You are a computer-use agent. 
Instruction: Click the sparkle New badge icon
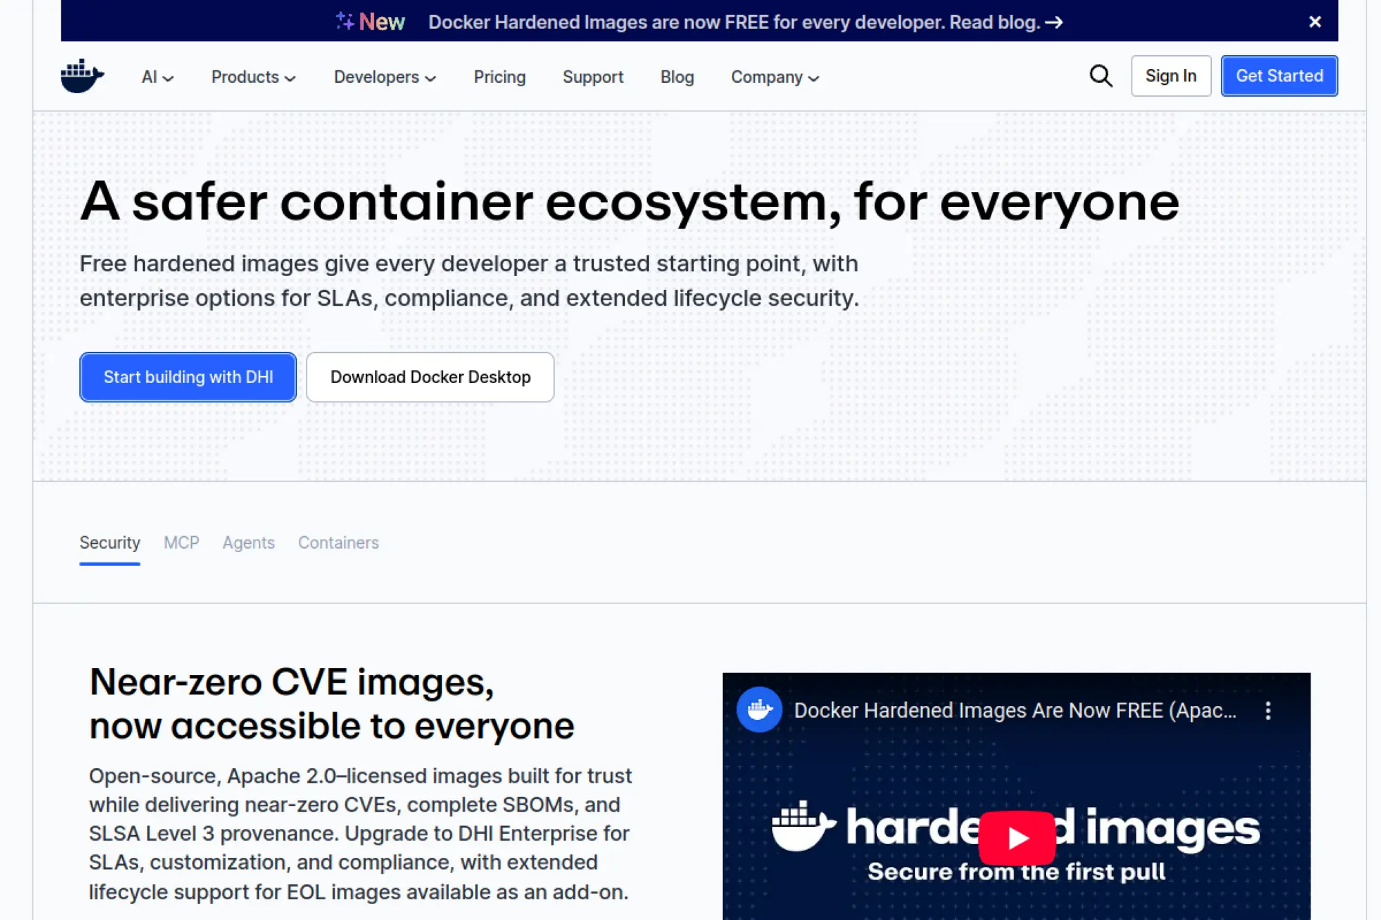(345, 21)
